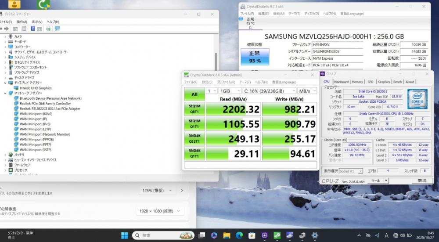Click 正常 93% health status in CrystalDiskInfo
This screenshot has width=439, height=242.
point(255,57)
